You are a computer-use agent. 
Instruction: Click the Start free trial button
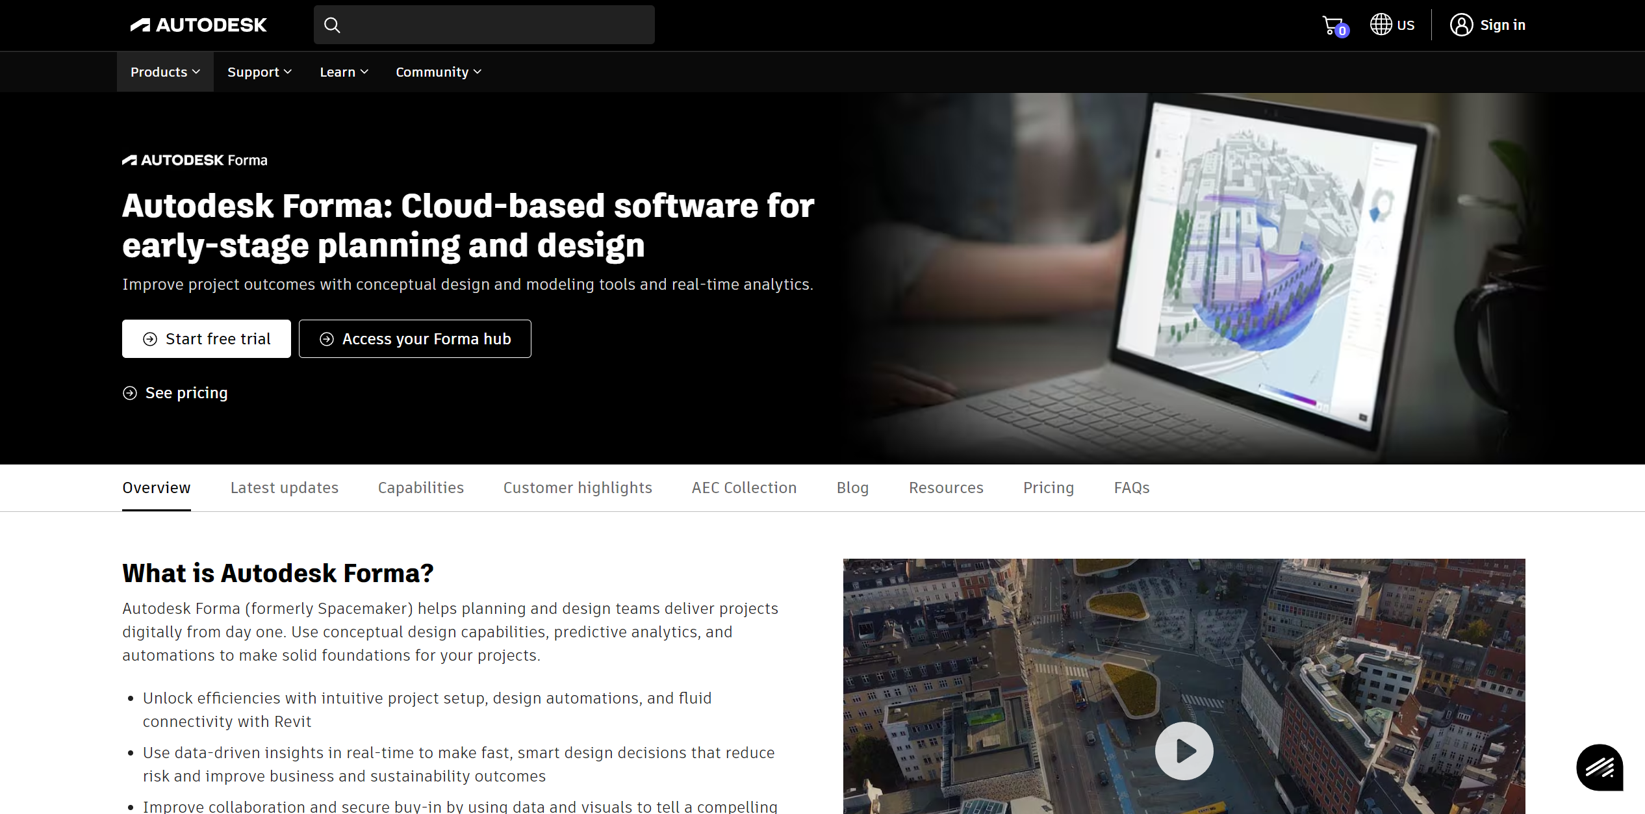click(206, 338)
